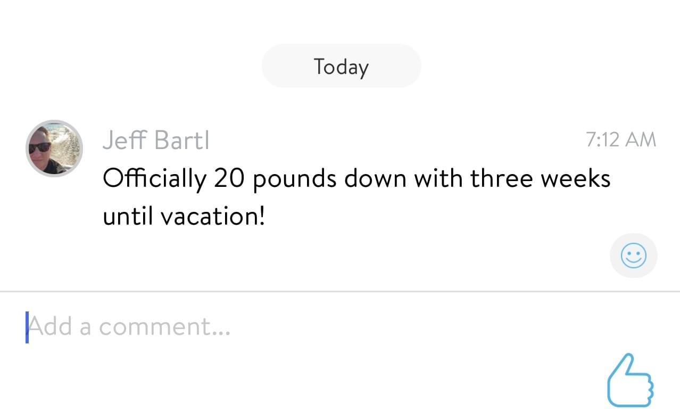
Task: Focus the "Add a comment..." field
Action: [213, 326]
